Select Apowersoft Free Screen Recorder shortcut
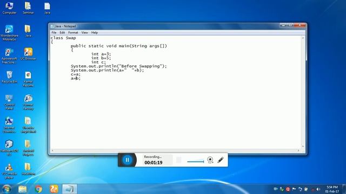This screenshot has width=346, height=194. click(x=9, y=56)
